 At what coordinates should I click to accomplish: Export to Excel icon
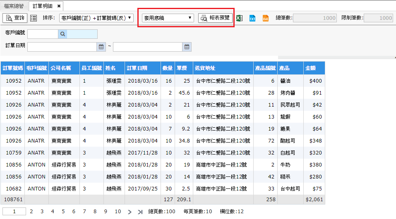(x=240, y=18)
